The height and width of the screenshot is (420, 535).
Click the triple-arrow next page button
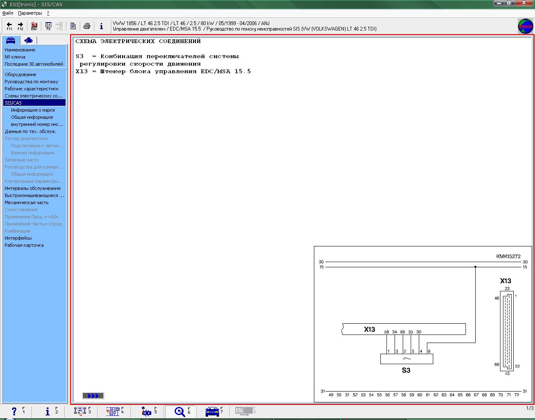click(93, 396)
